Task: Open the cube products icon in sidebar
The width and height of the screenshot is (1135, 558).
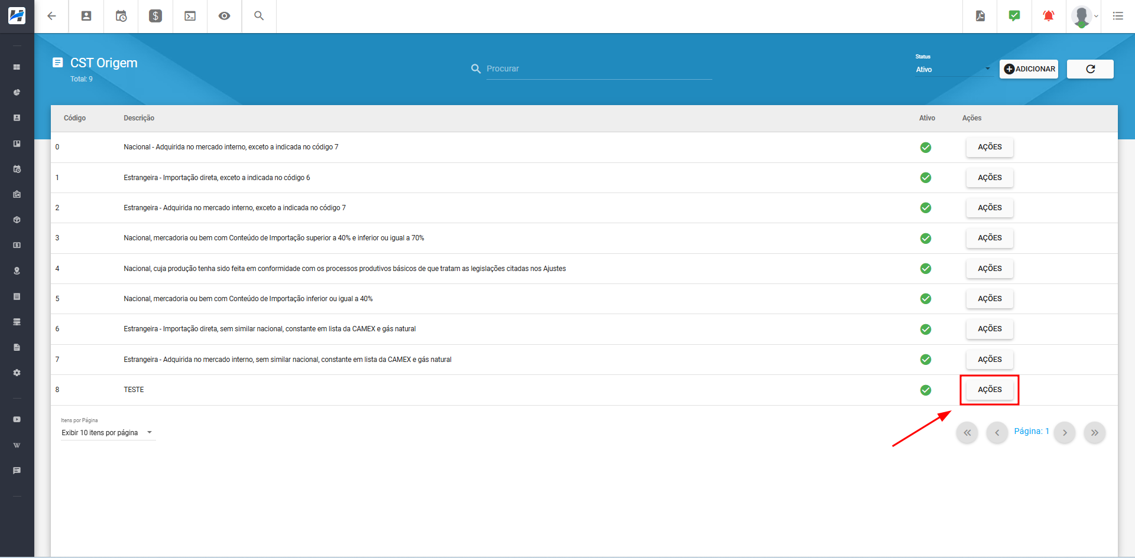Action: click(17, 220)
